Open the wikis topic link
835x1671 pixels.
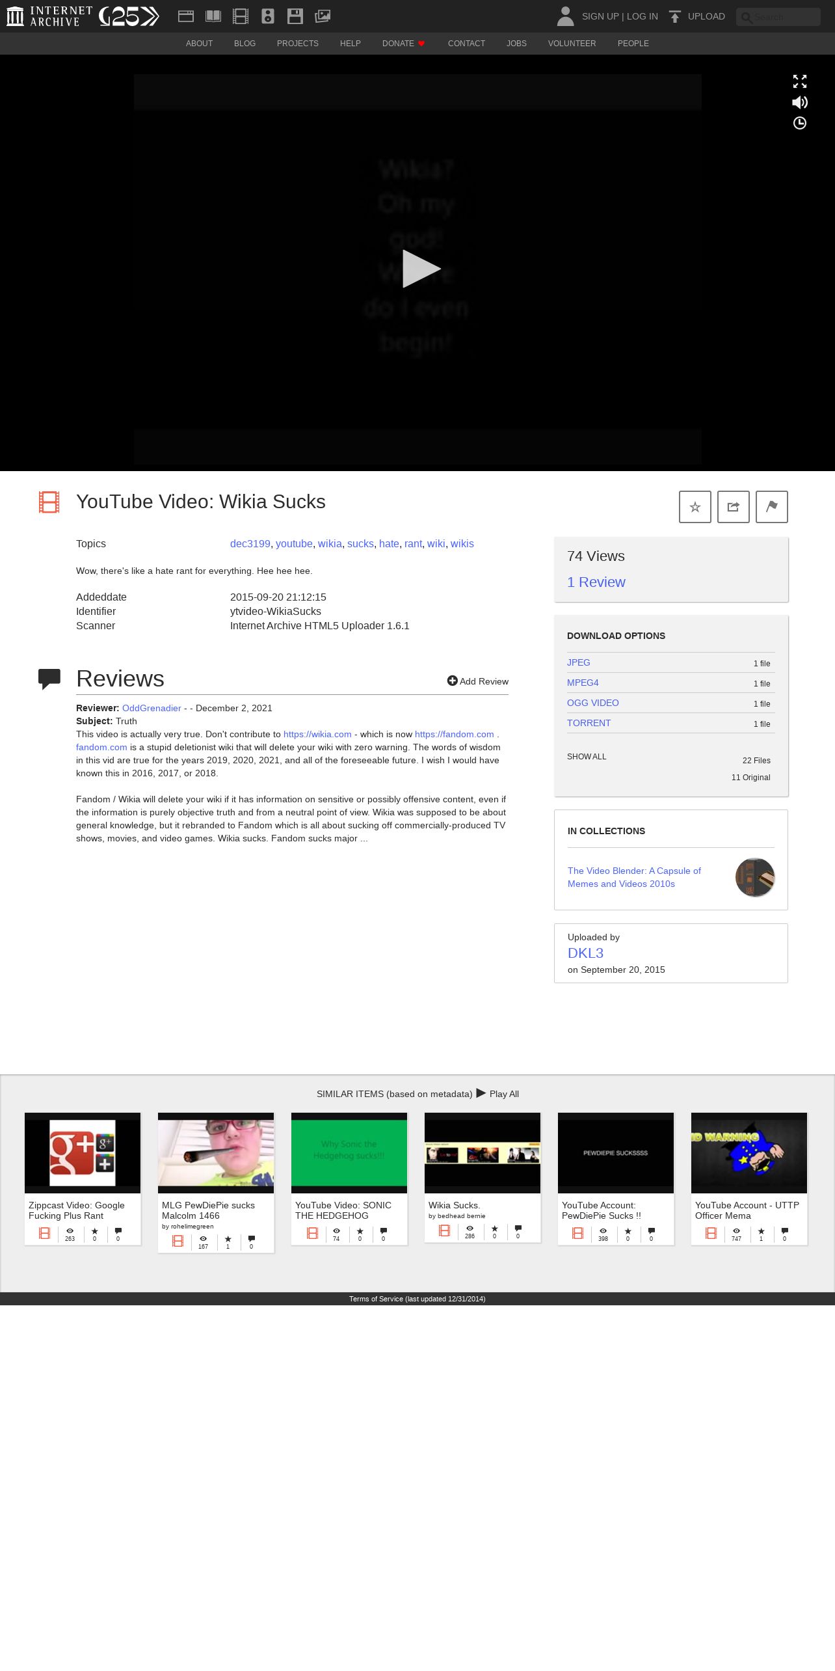(x=462, y=544)
